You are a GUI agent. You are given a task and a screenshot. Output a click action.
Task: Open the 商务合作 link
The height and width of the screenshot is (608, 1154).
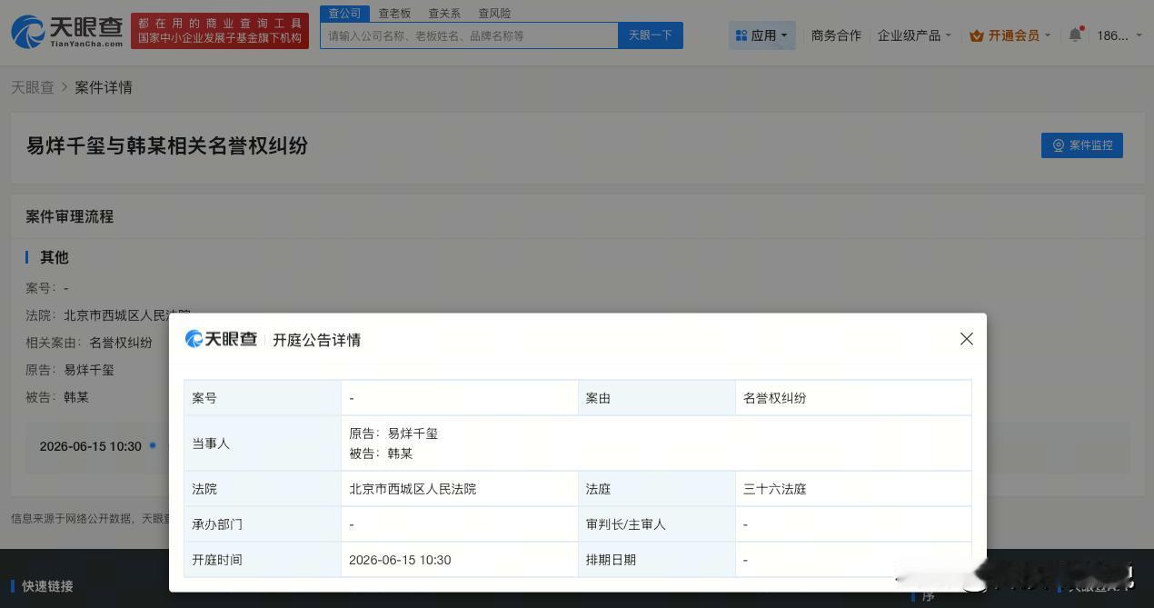(836, 35)
